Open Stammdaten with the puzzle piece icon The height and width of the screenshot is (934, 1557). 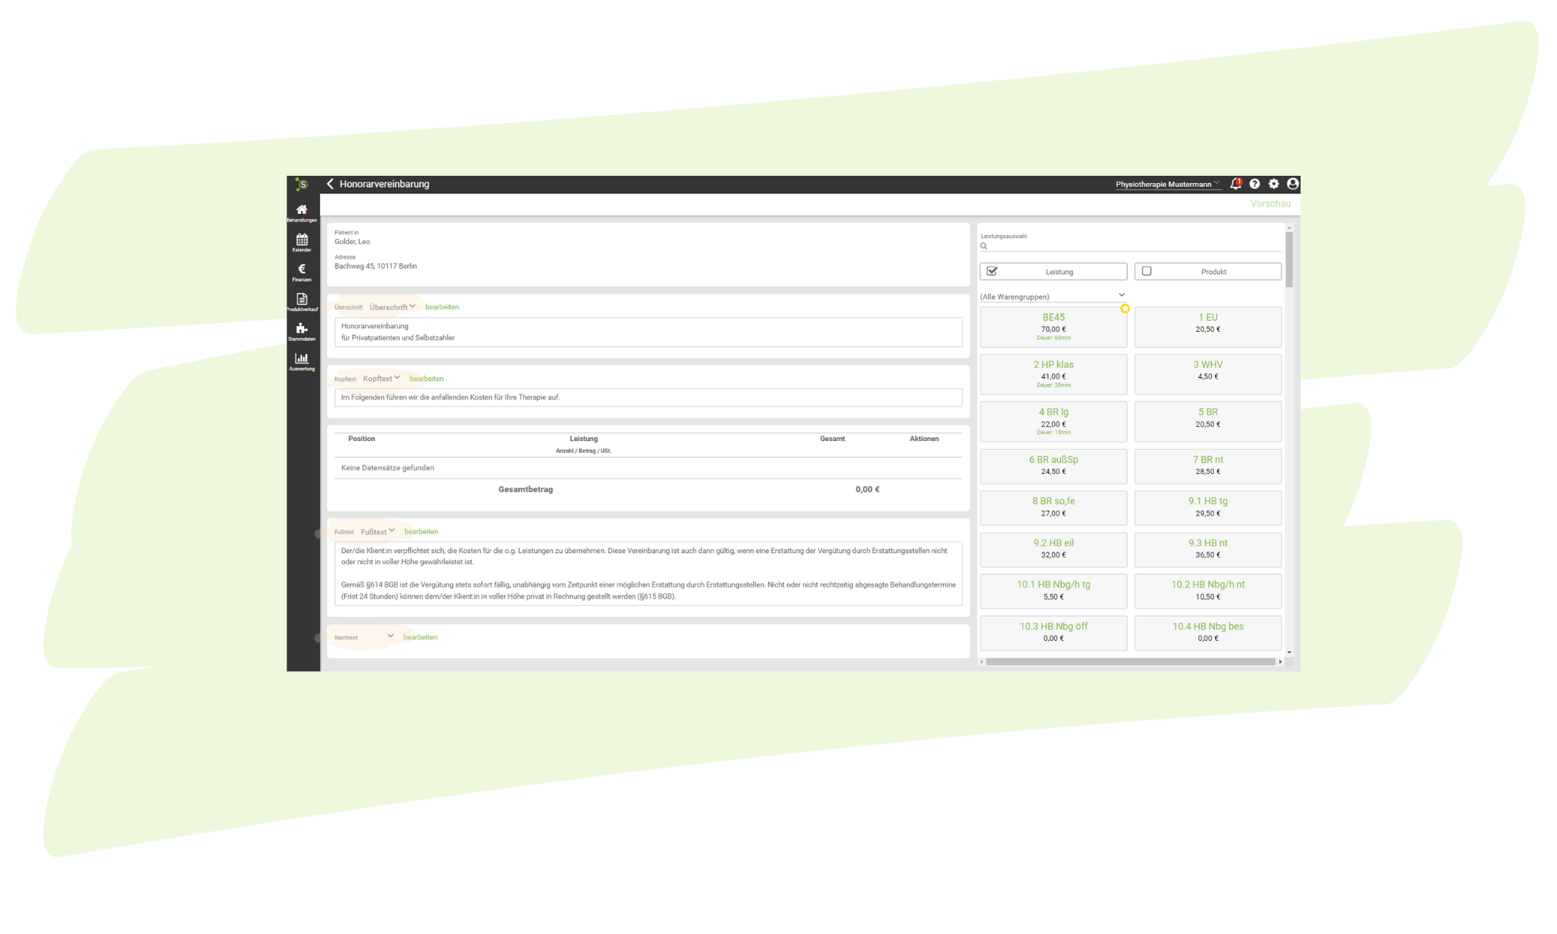[301, 331]
